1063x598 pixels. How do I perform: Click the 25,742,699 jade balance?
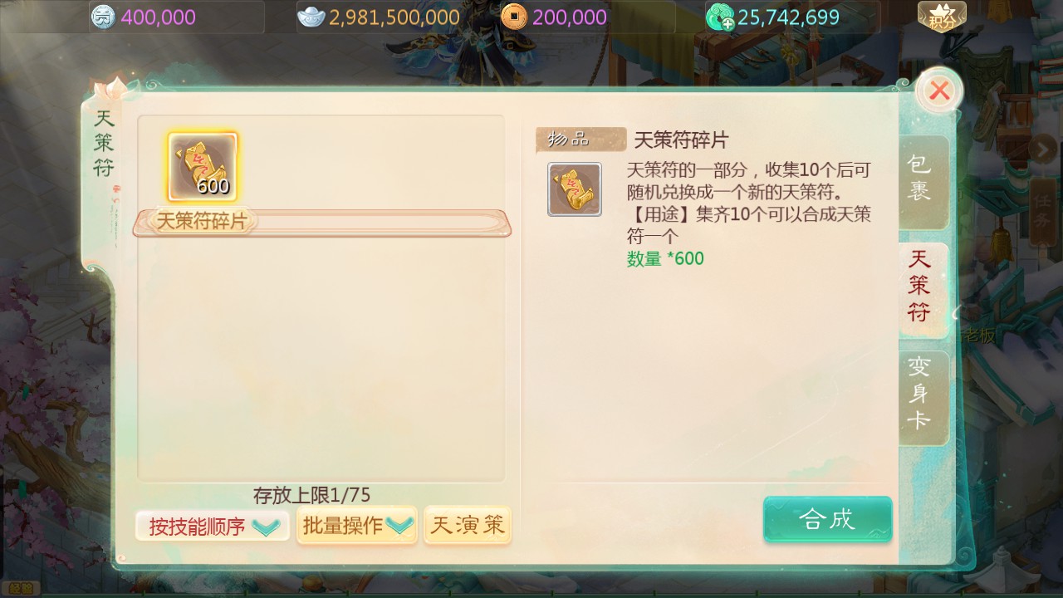tap(788, 17)
